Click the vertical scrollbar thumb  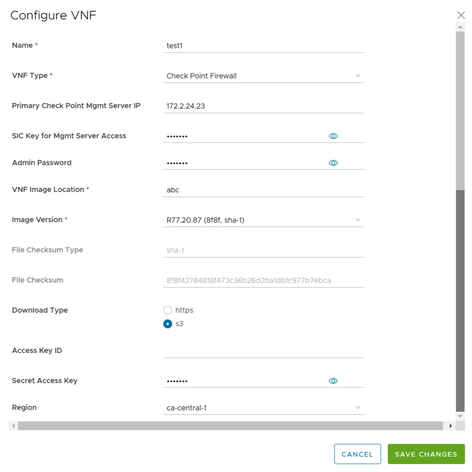click(x=460, y=301)
